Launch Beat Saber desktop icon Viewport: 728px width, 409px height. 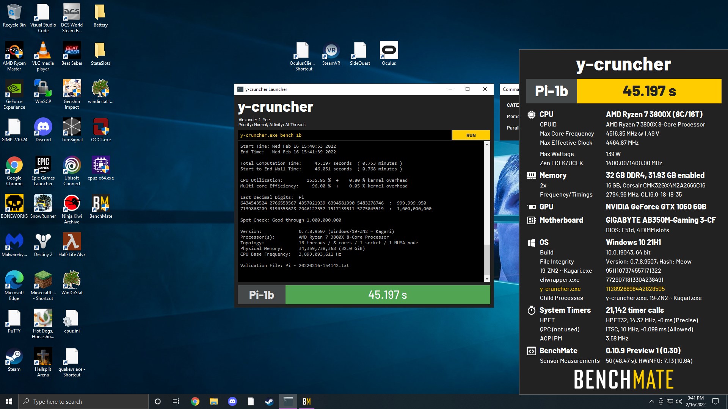coord(72,54)
